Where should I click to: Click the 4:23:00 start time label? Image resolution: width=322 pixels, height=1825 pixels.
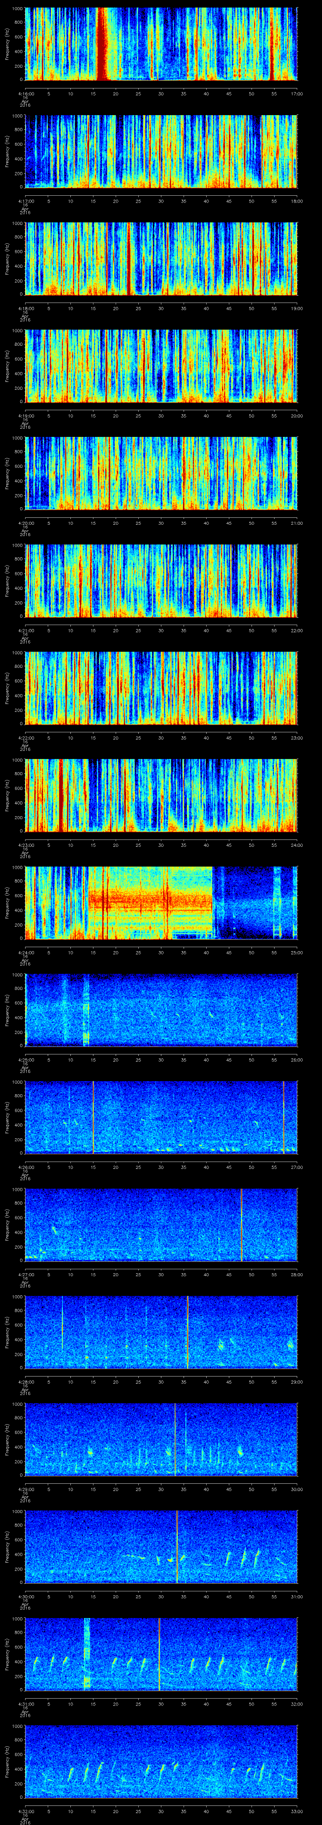[25, 845]
